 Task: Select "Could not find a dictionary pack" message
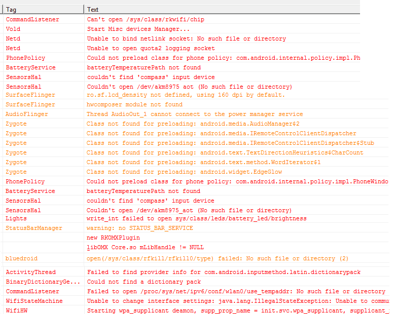click(144, 282)
